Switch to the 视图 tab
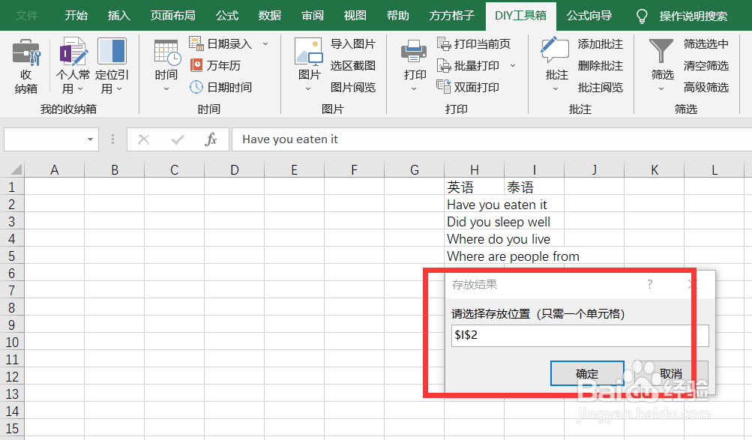752x440 pixels. pyautogui.click(x=355, y=16)
